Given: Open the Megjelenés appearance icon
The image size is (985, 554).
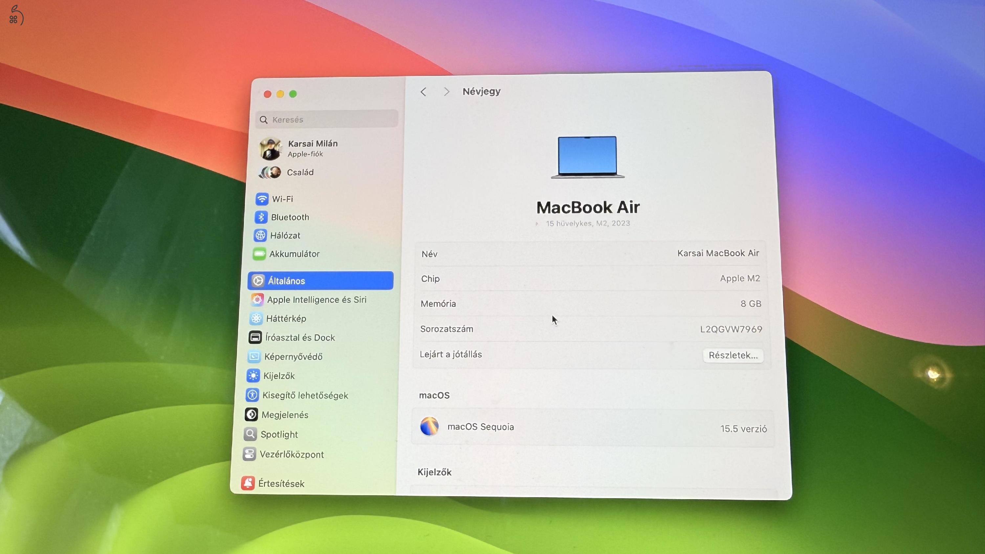Looking at the screenshot, I should [251, 414].
